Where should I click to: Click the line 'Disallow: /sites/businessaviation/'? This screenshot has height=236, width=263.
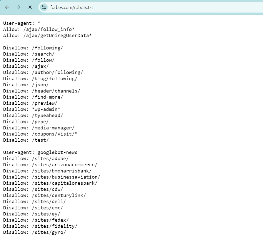point(52,177)
